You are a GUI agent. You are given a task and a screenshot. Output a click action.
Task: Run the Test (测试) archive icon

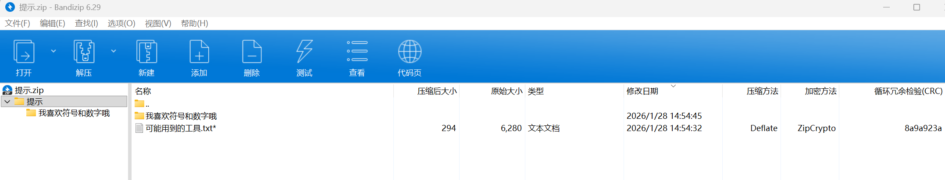304,52
